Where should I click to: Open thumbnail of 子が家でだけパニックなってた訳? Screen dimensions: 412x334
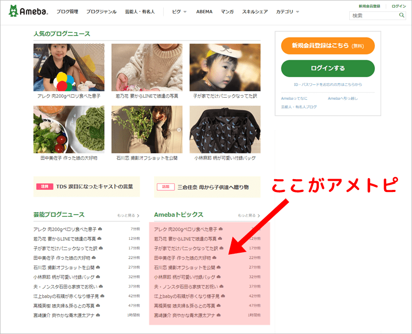point(225,67)
